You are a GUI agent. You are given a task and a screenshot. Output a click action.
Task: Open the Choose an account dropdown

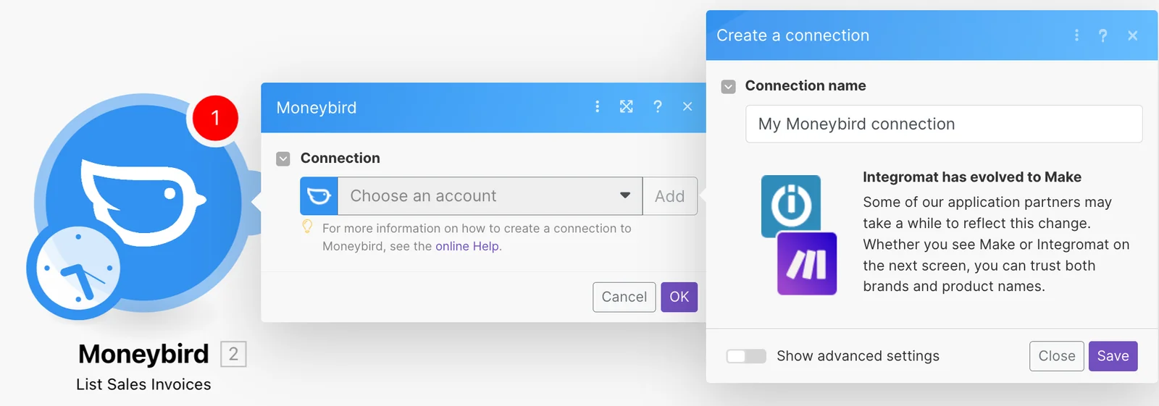pyautogui.click(x=490, y=196)
